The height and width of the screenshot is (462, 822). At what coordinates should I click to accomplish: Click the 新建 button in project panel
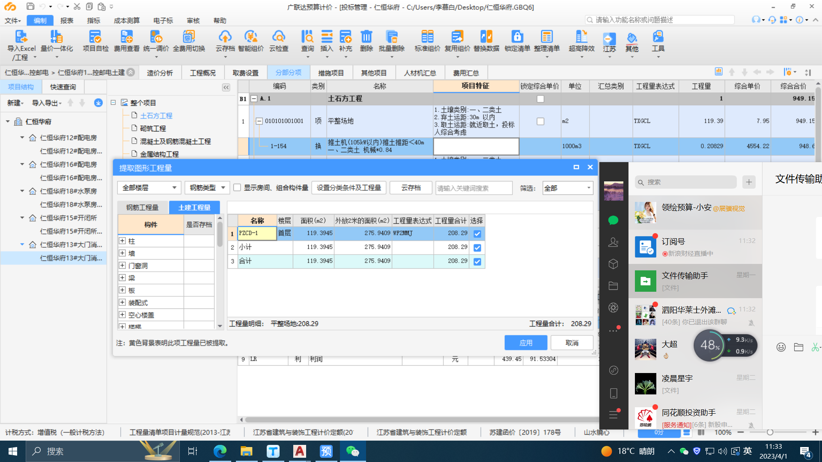click(15, 103)
